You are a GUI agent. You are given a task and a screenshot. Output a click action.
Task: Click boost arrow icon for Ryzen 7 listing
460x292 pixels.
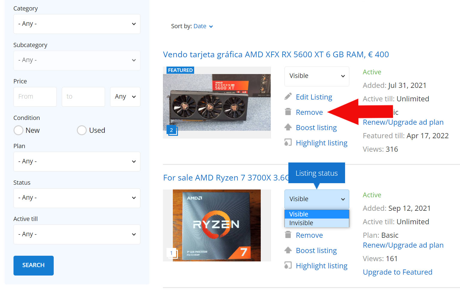[288, 250]
